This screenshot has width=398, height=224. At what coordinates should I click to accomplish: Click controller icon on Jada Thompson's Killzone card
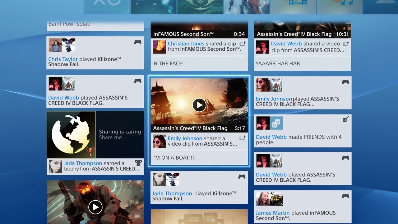(242, 176)
